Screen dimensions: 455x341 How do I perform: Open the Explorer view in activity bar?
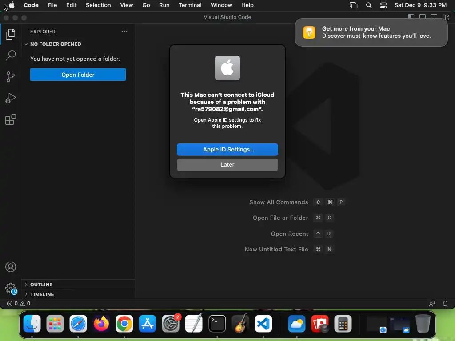[x=11, y=34]
